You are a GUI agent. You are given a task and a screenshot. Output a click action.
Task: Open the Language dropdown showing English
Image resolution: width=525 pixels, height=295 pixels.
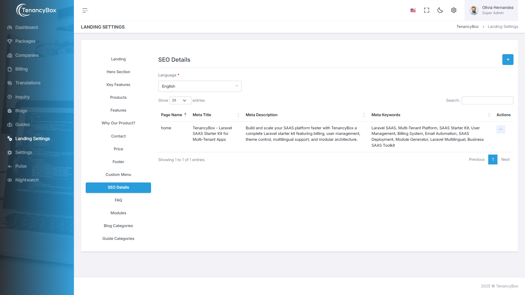pyautogui.click(x=200, y=86)
